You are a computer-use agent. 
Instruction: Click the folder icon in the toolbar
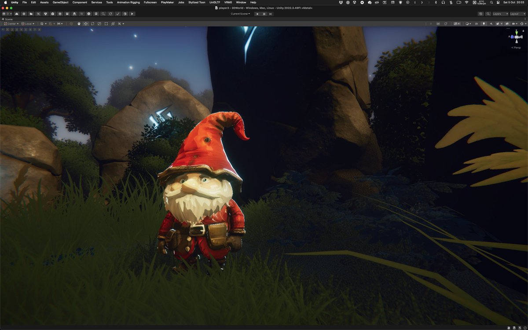(x=31, y=14)
